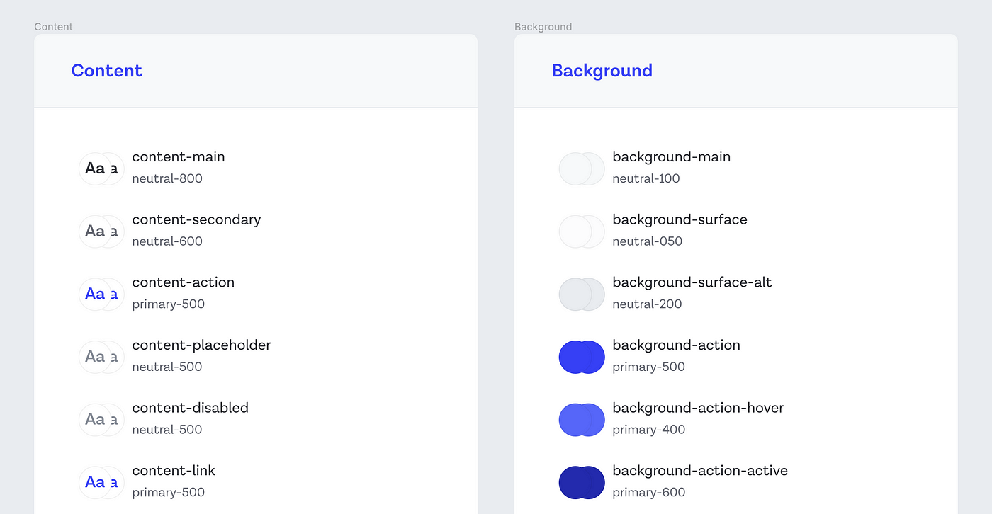Click the background-surface token name
This screenshot has height=514, width=992.
pyautogui.click(x=680, y=220)
